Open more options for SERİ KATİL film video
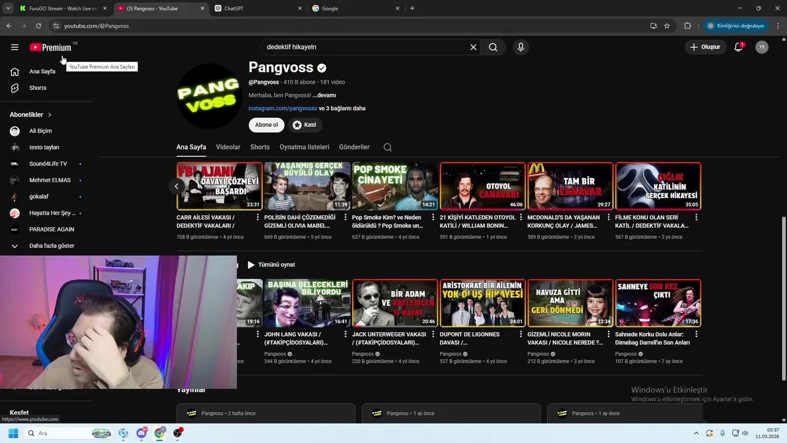The width and height of the screenshot is (787, 443). (696, 217)
